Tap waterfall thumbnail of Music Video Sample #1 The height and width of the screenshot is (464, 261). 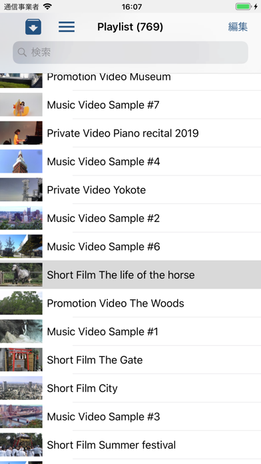point(21,331)
